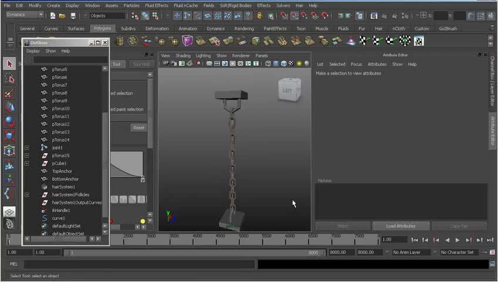This screenshot has width=498, height=282.
Task: Open Attribute Editor Focus menu
Action: (x=356, y=64)
